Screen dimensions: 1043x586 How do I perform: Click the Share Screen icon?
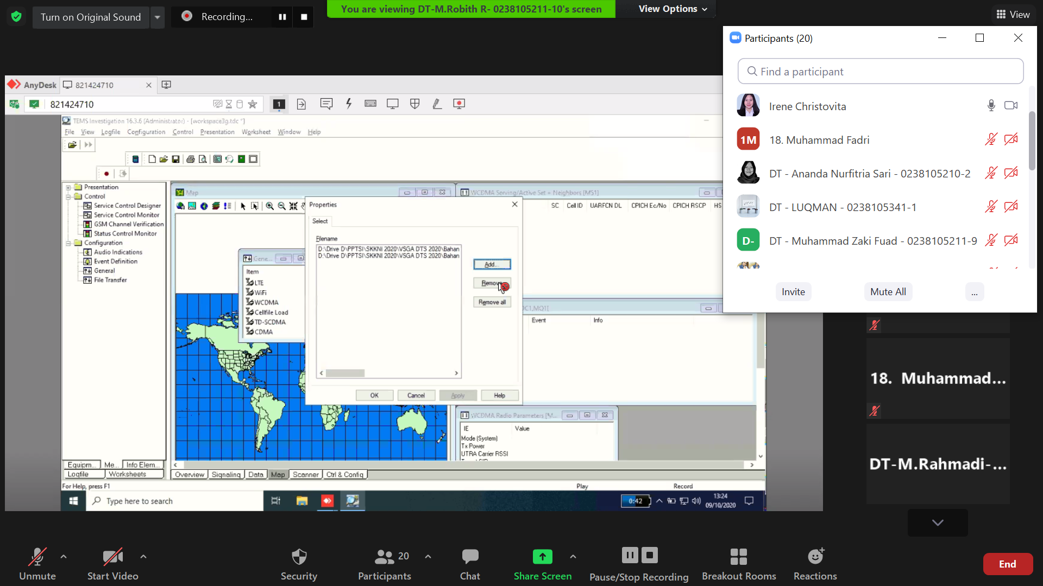[542, 557]
